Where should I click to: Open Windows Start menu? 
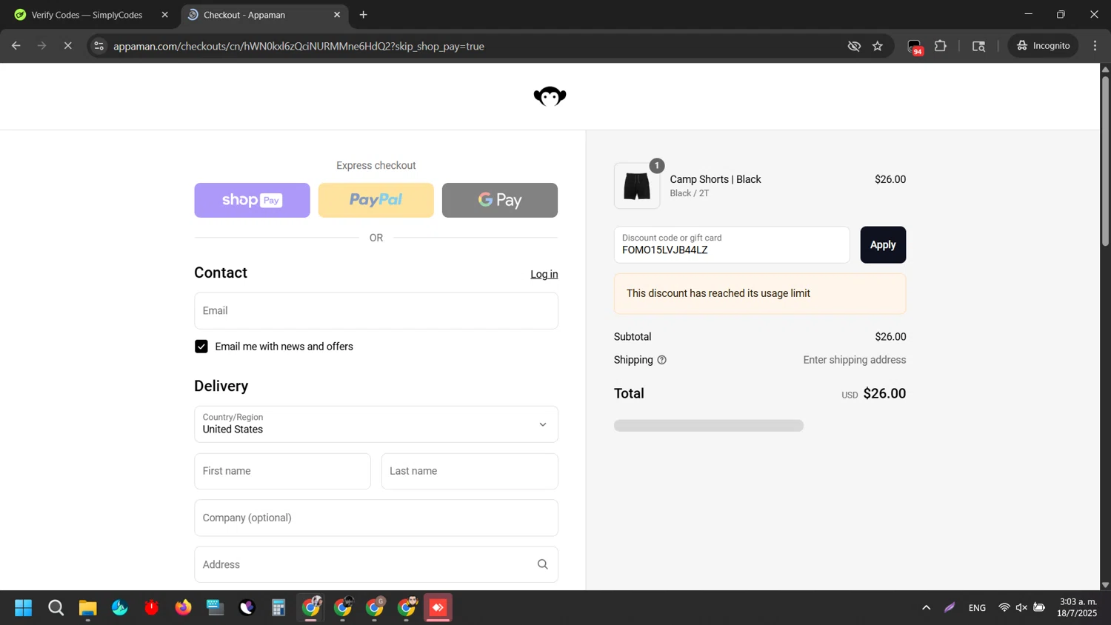point(24,608)
